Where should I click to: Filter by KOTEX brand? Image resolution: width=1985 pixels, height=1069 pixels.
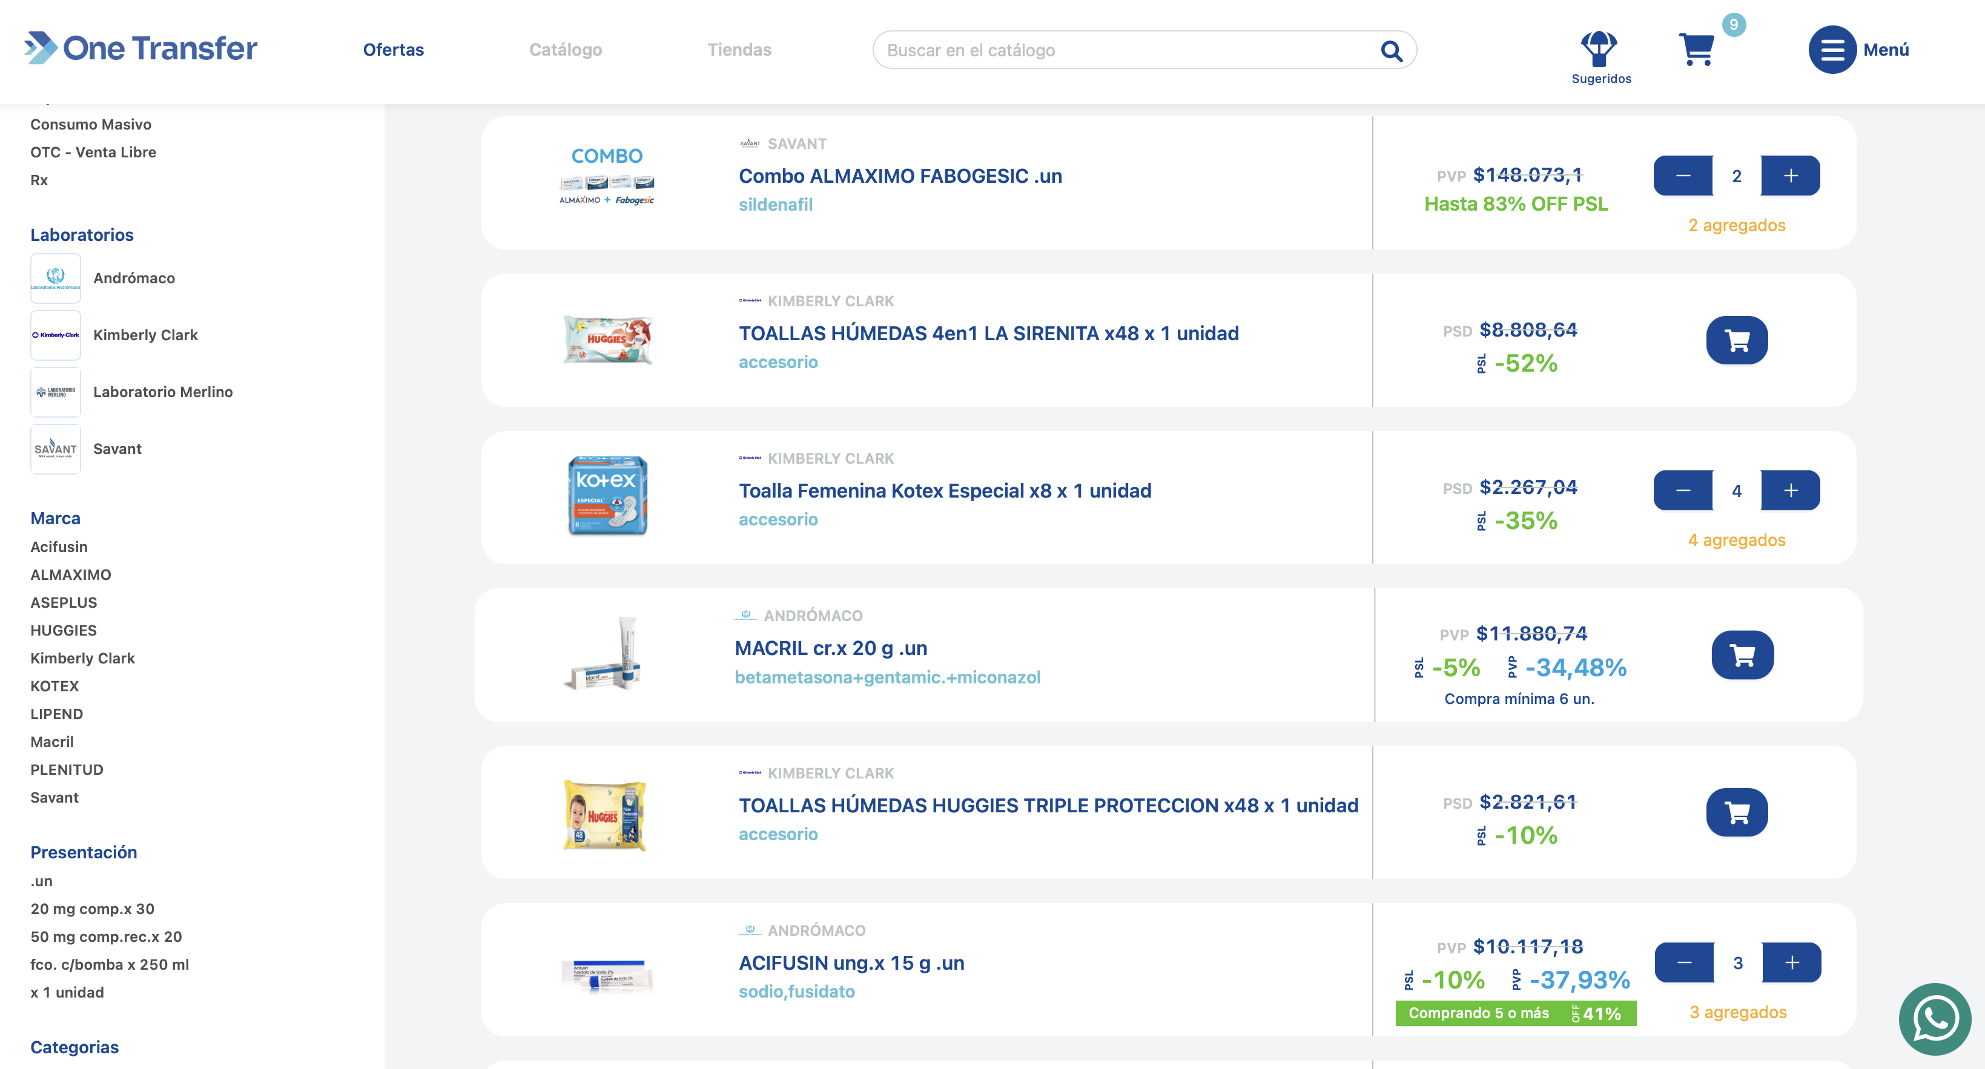tap(54, 685)
